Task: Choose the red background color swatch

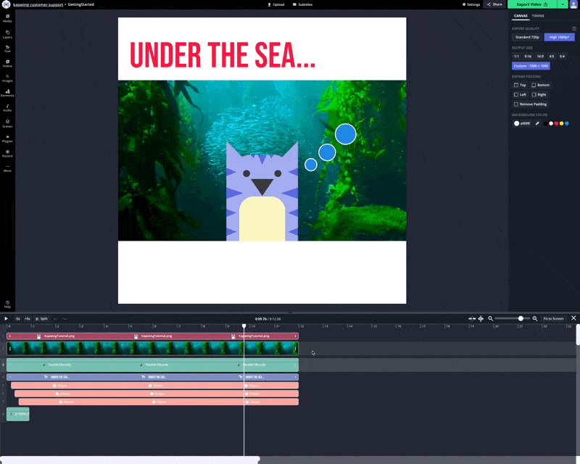Action: 556,123
